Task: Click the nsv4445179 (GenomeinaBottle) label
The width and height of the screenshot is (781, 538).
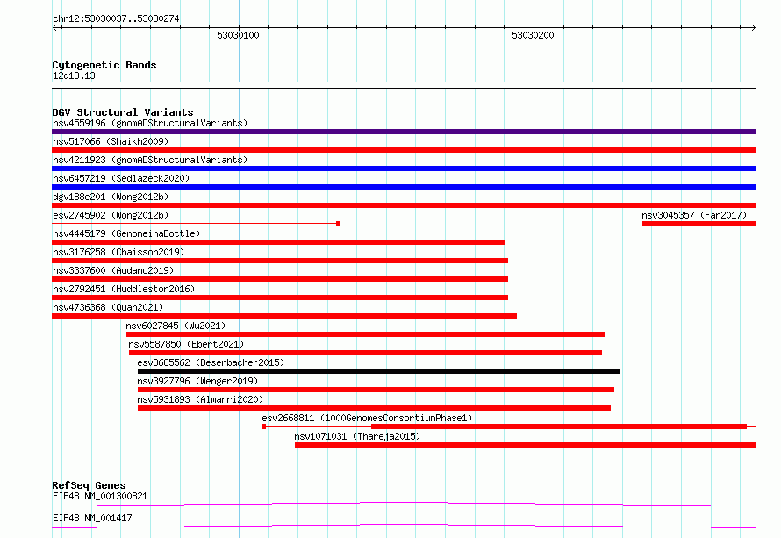Action: 126,233
